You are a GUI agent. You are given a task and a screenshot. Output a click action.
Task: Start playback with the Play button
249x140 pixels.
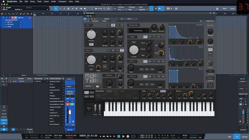point(123,136)
